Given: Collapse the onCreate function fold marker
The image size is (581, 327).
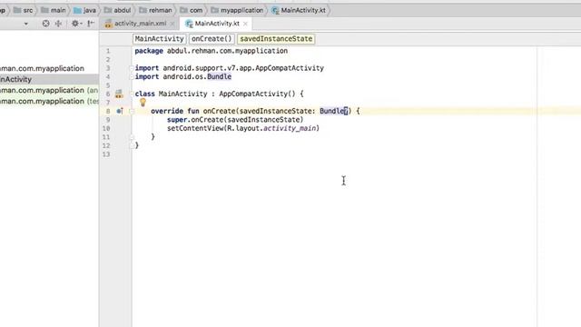Looking at the screenshot, I should tap(132, 111).
